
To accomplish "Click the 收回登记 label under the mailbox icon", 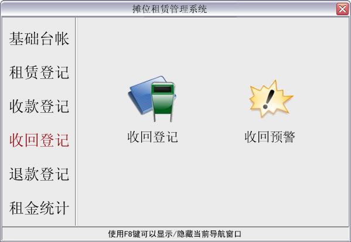I will (x=152, y=137).
